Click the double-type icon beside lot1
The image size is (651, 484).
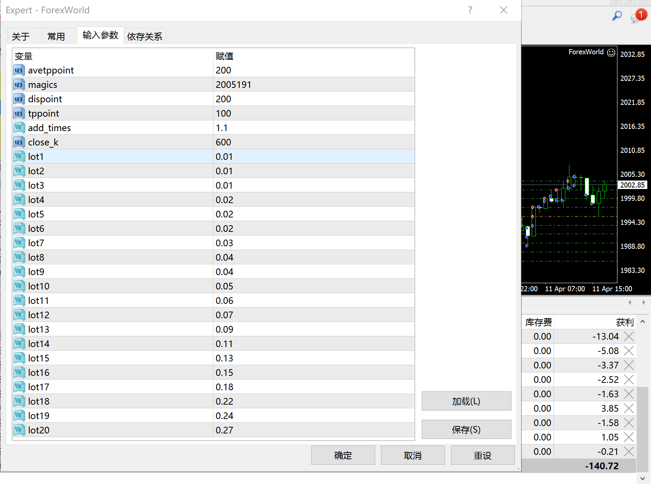tap(19, 157)
